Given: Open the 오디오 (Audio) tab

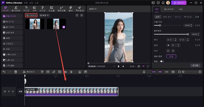Looking at the screenshot, I should click(42, 9).
